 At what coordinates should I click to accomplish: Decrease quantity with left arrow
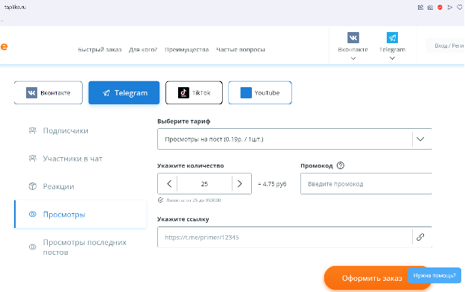click(x=169, y=184)
